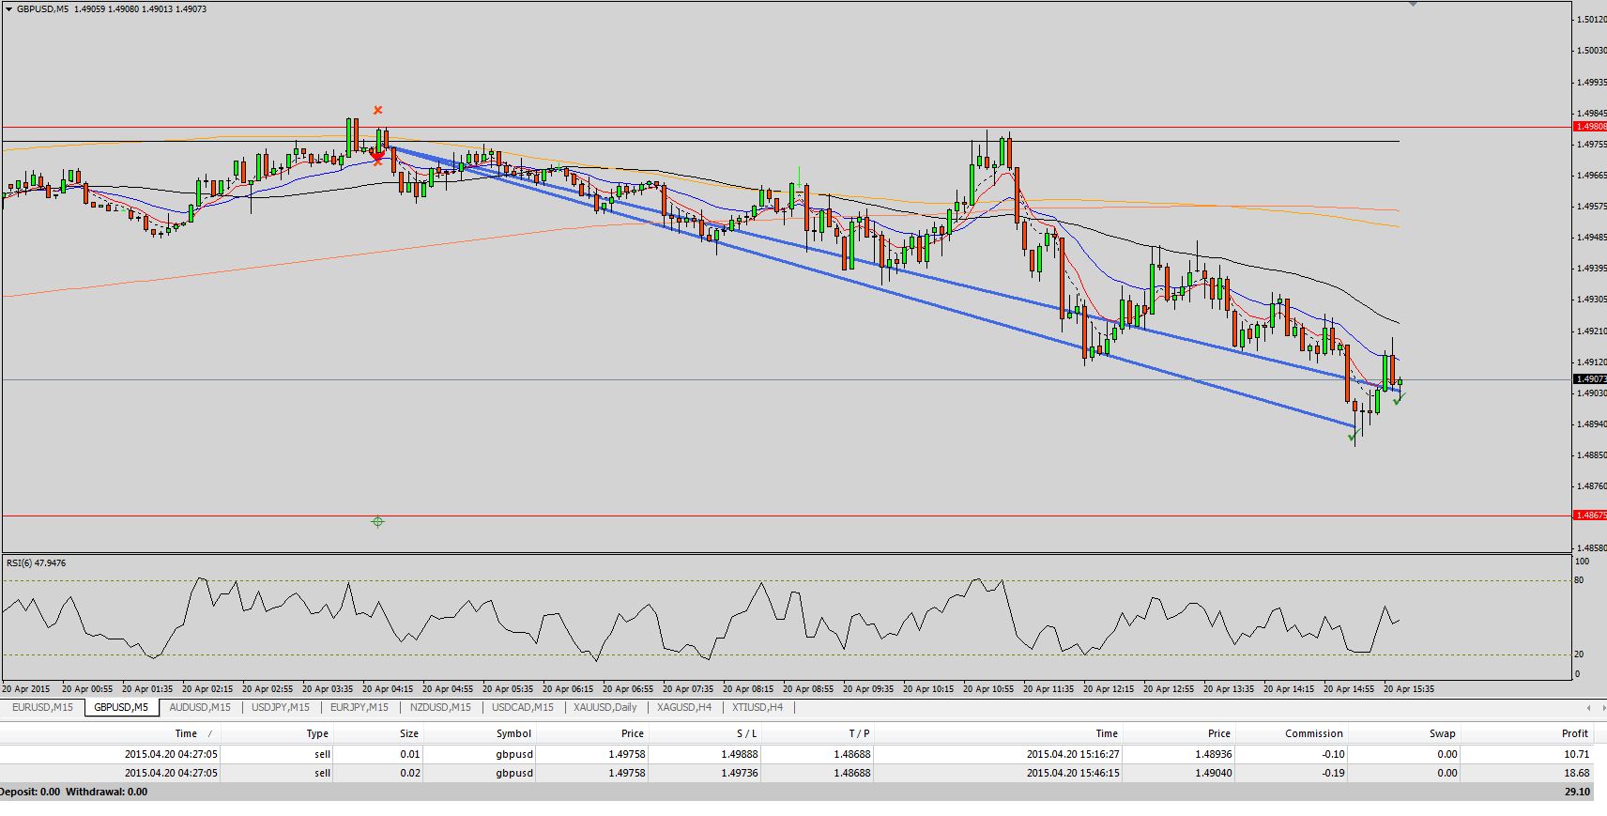Screen dimensions: 1607x816
Task: Sort by the Commission column header
Action: (x=1314, y=733)
